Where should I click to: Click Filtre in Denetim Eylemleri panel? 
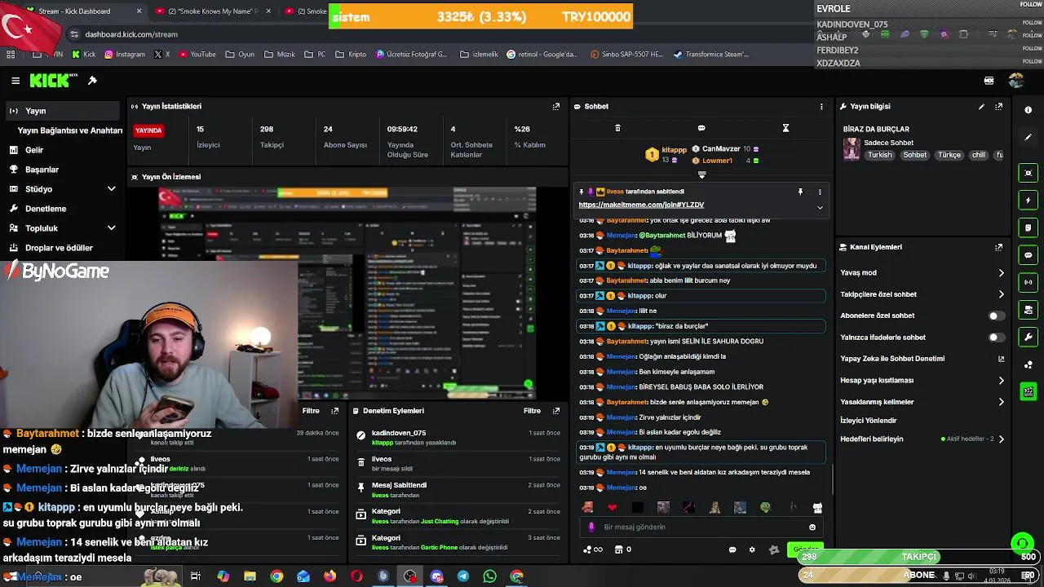532,411
